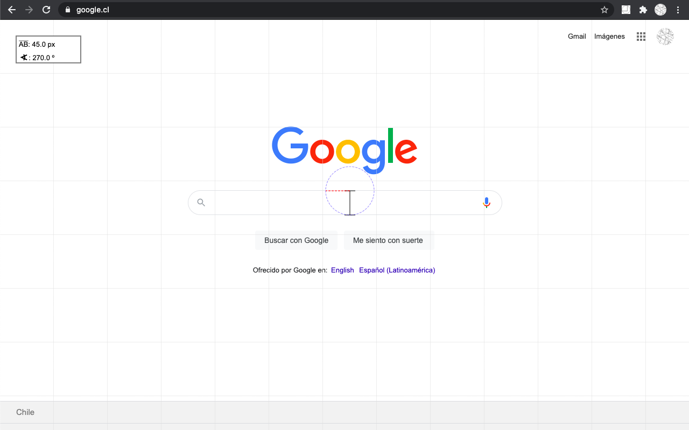Go back using the browser back arrow
This screenshot has width=689, height=430.
tap(12, 10)
